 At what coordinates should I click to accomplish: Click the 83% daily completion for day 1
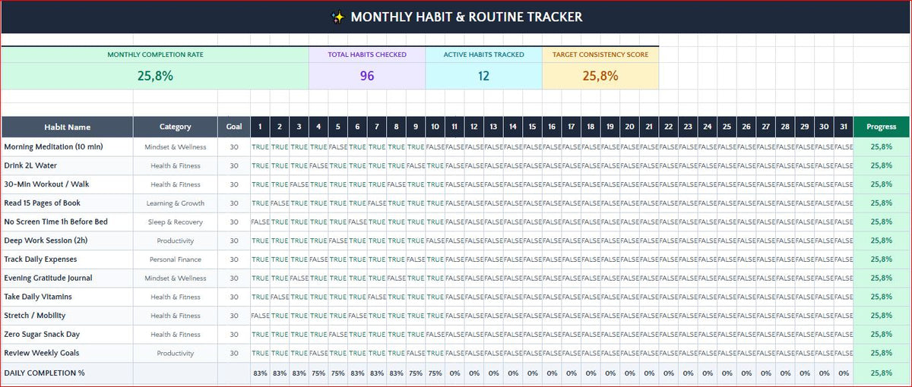pyautogui.click(x=260, y=373)
